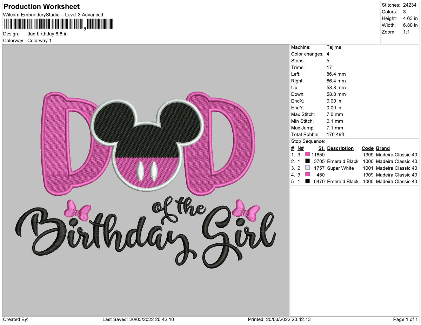The image size is (421, 325).
Task: Click the EndX value 0.00 in
Action: pyautogui.click(x=334, y=101)
